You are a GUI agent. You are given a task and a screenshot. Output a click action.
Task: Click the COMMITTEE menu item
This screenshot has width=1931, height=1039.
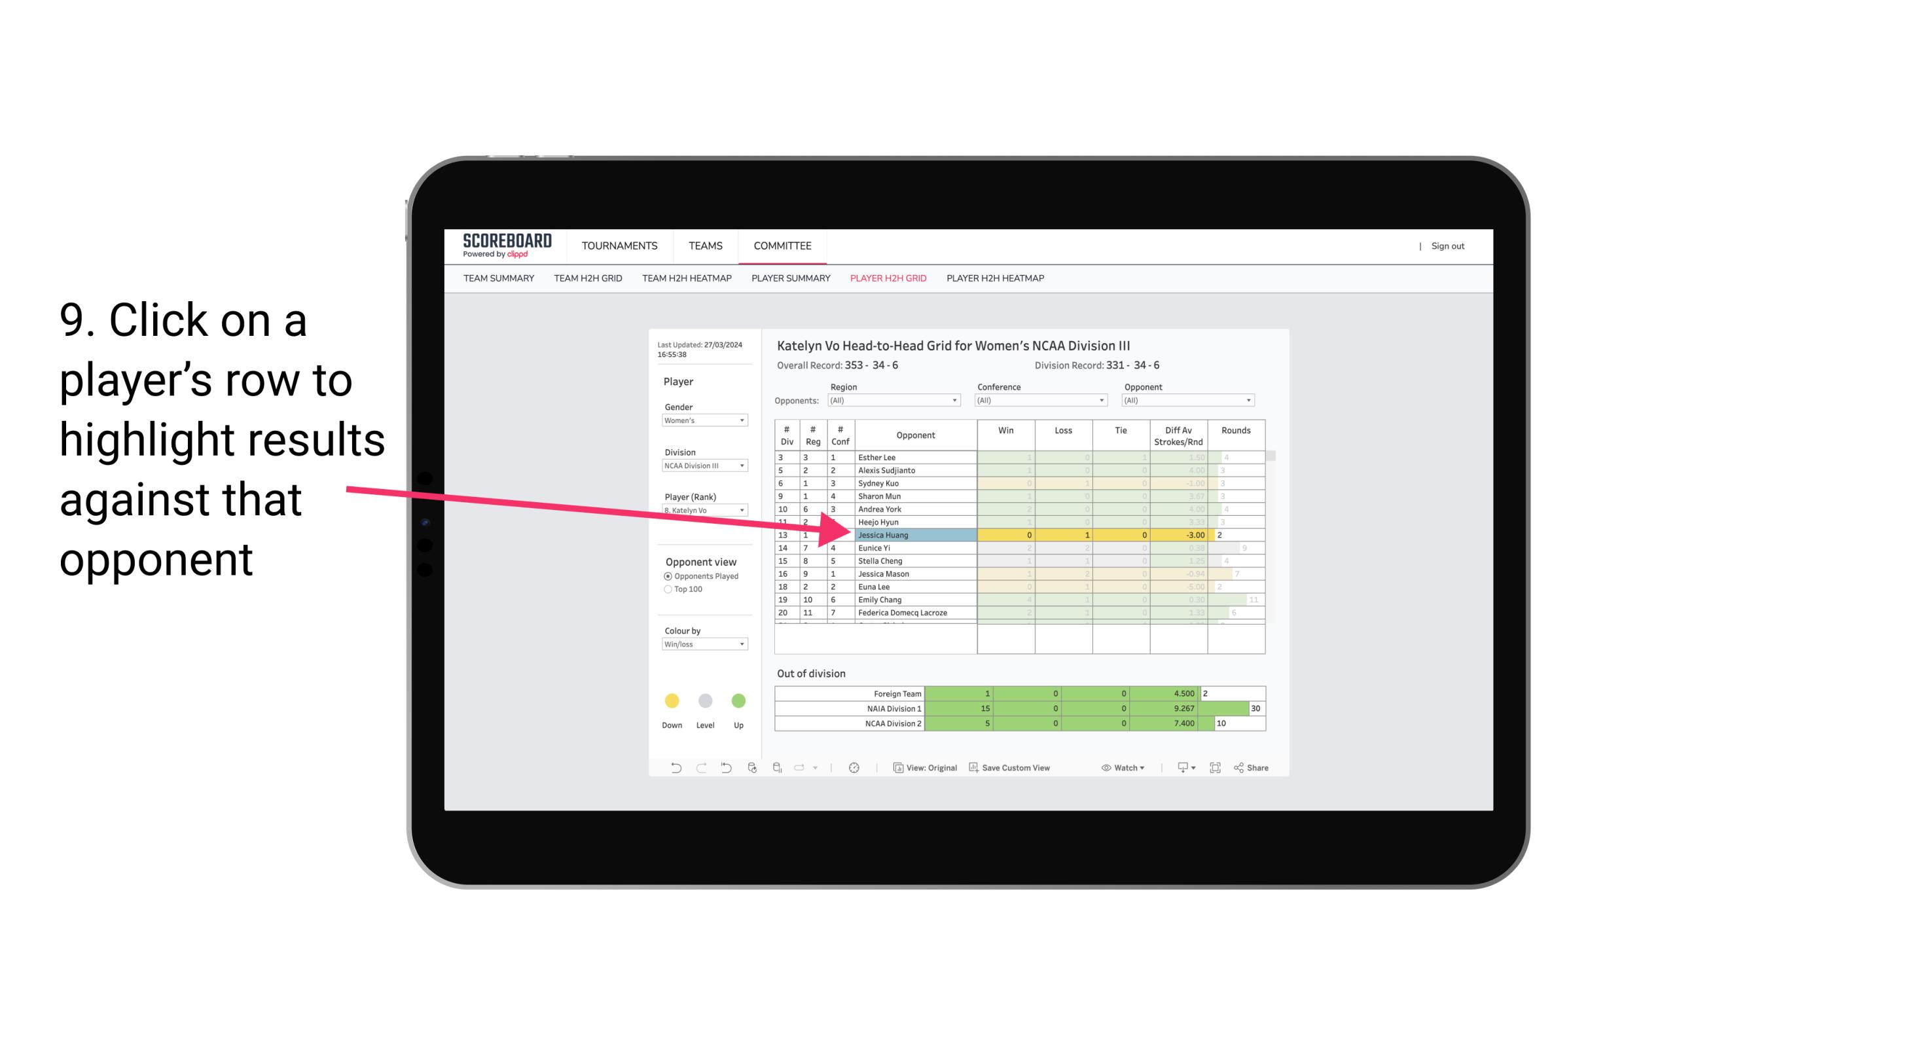(780, 246)
